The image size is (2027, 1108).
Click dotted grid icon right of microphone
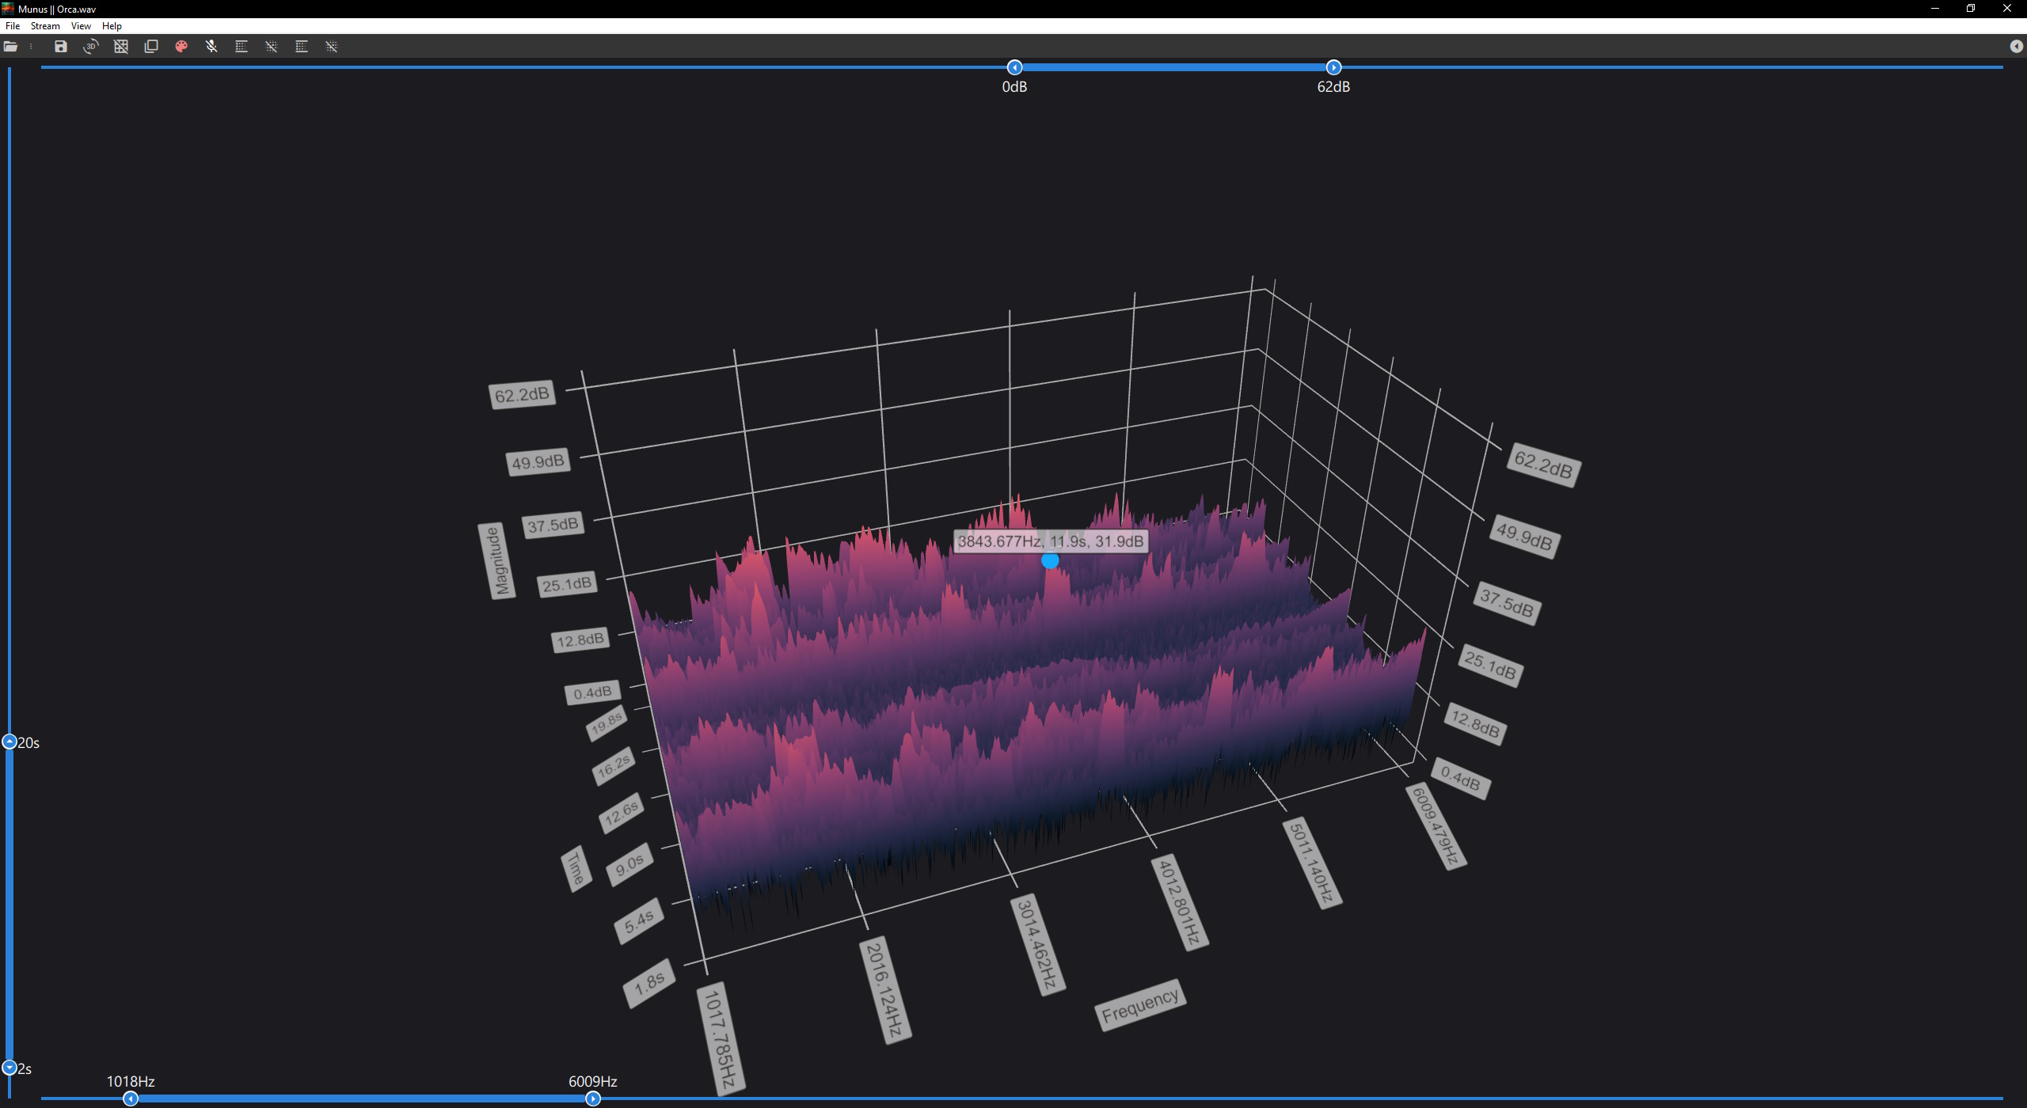click(241, 47)
